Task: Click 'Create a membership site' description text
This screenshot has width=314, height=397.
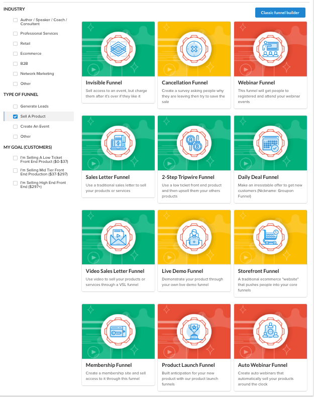Action: (x=116, y=376)
